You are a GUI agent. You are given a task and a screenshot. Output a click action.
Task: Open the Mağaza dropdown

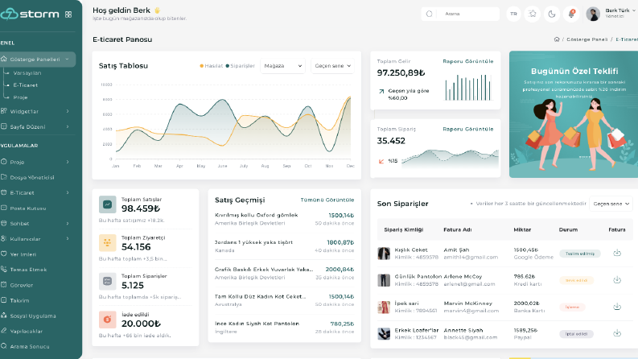coord(282,66)
